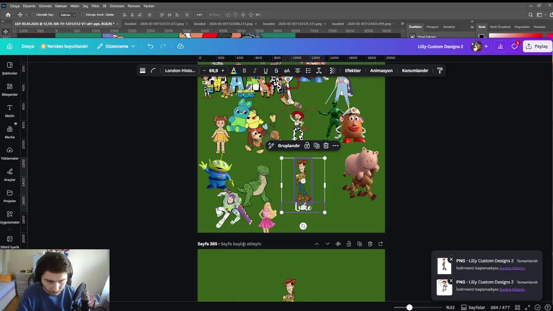Open analytics bar chart icon
553x311 pixels.
pyautogui.click(x=500, y=46)
